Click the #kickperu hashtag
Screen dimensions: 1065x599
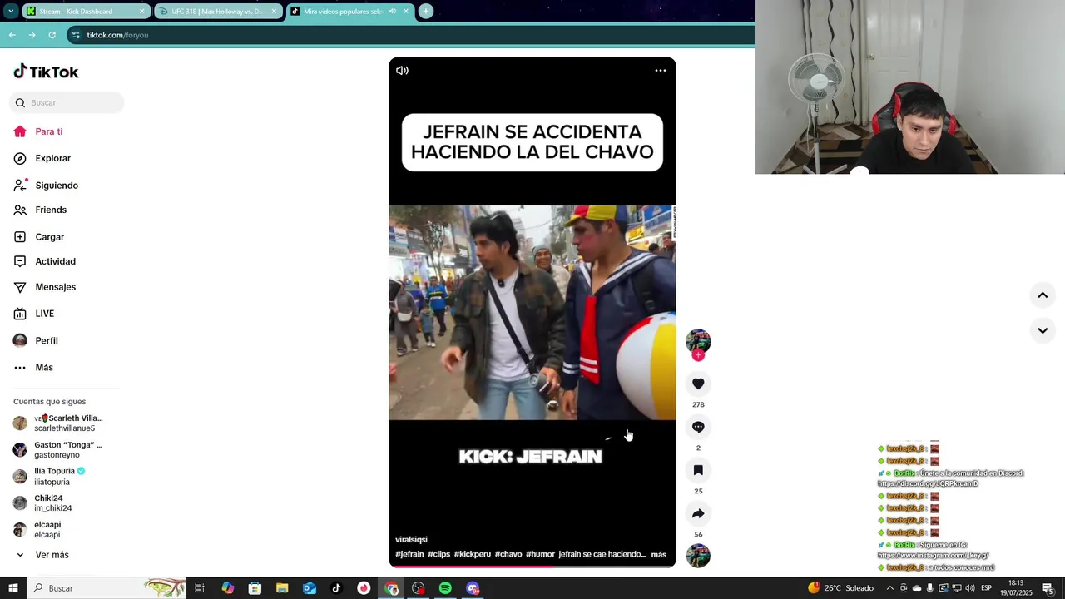coord(472,554)
